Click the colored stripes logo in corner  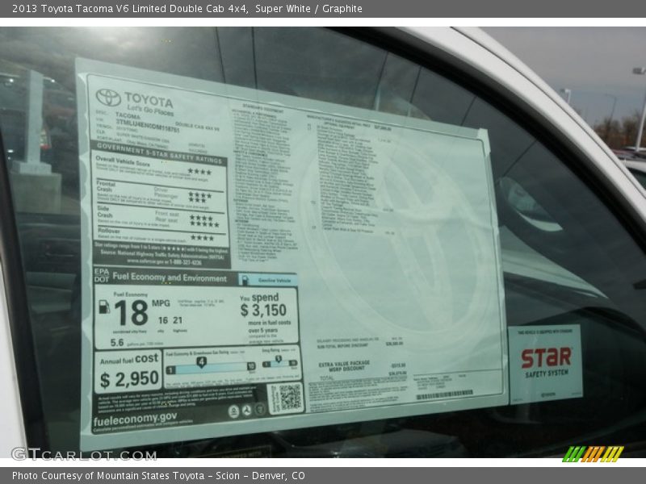(x=593, y=454)
